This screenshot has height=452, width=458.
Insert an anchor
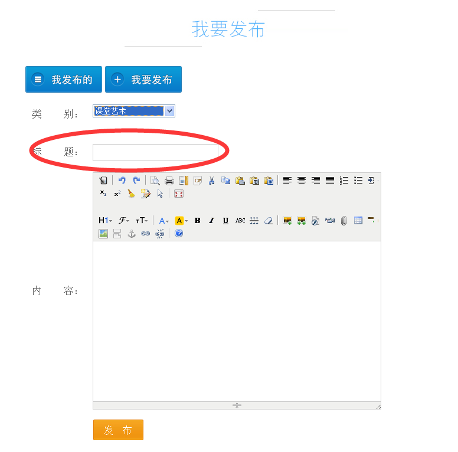pos(132,234)
